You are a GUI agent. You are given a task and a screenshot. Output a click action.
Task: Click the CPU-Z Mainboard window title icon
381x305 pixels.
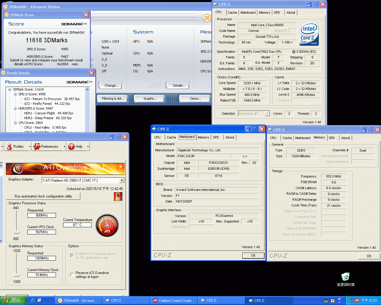pyautogui.click(x=154, y=129)
